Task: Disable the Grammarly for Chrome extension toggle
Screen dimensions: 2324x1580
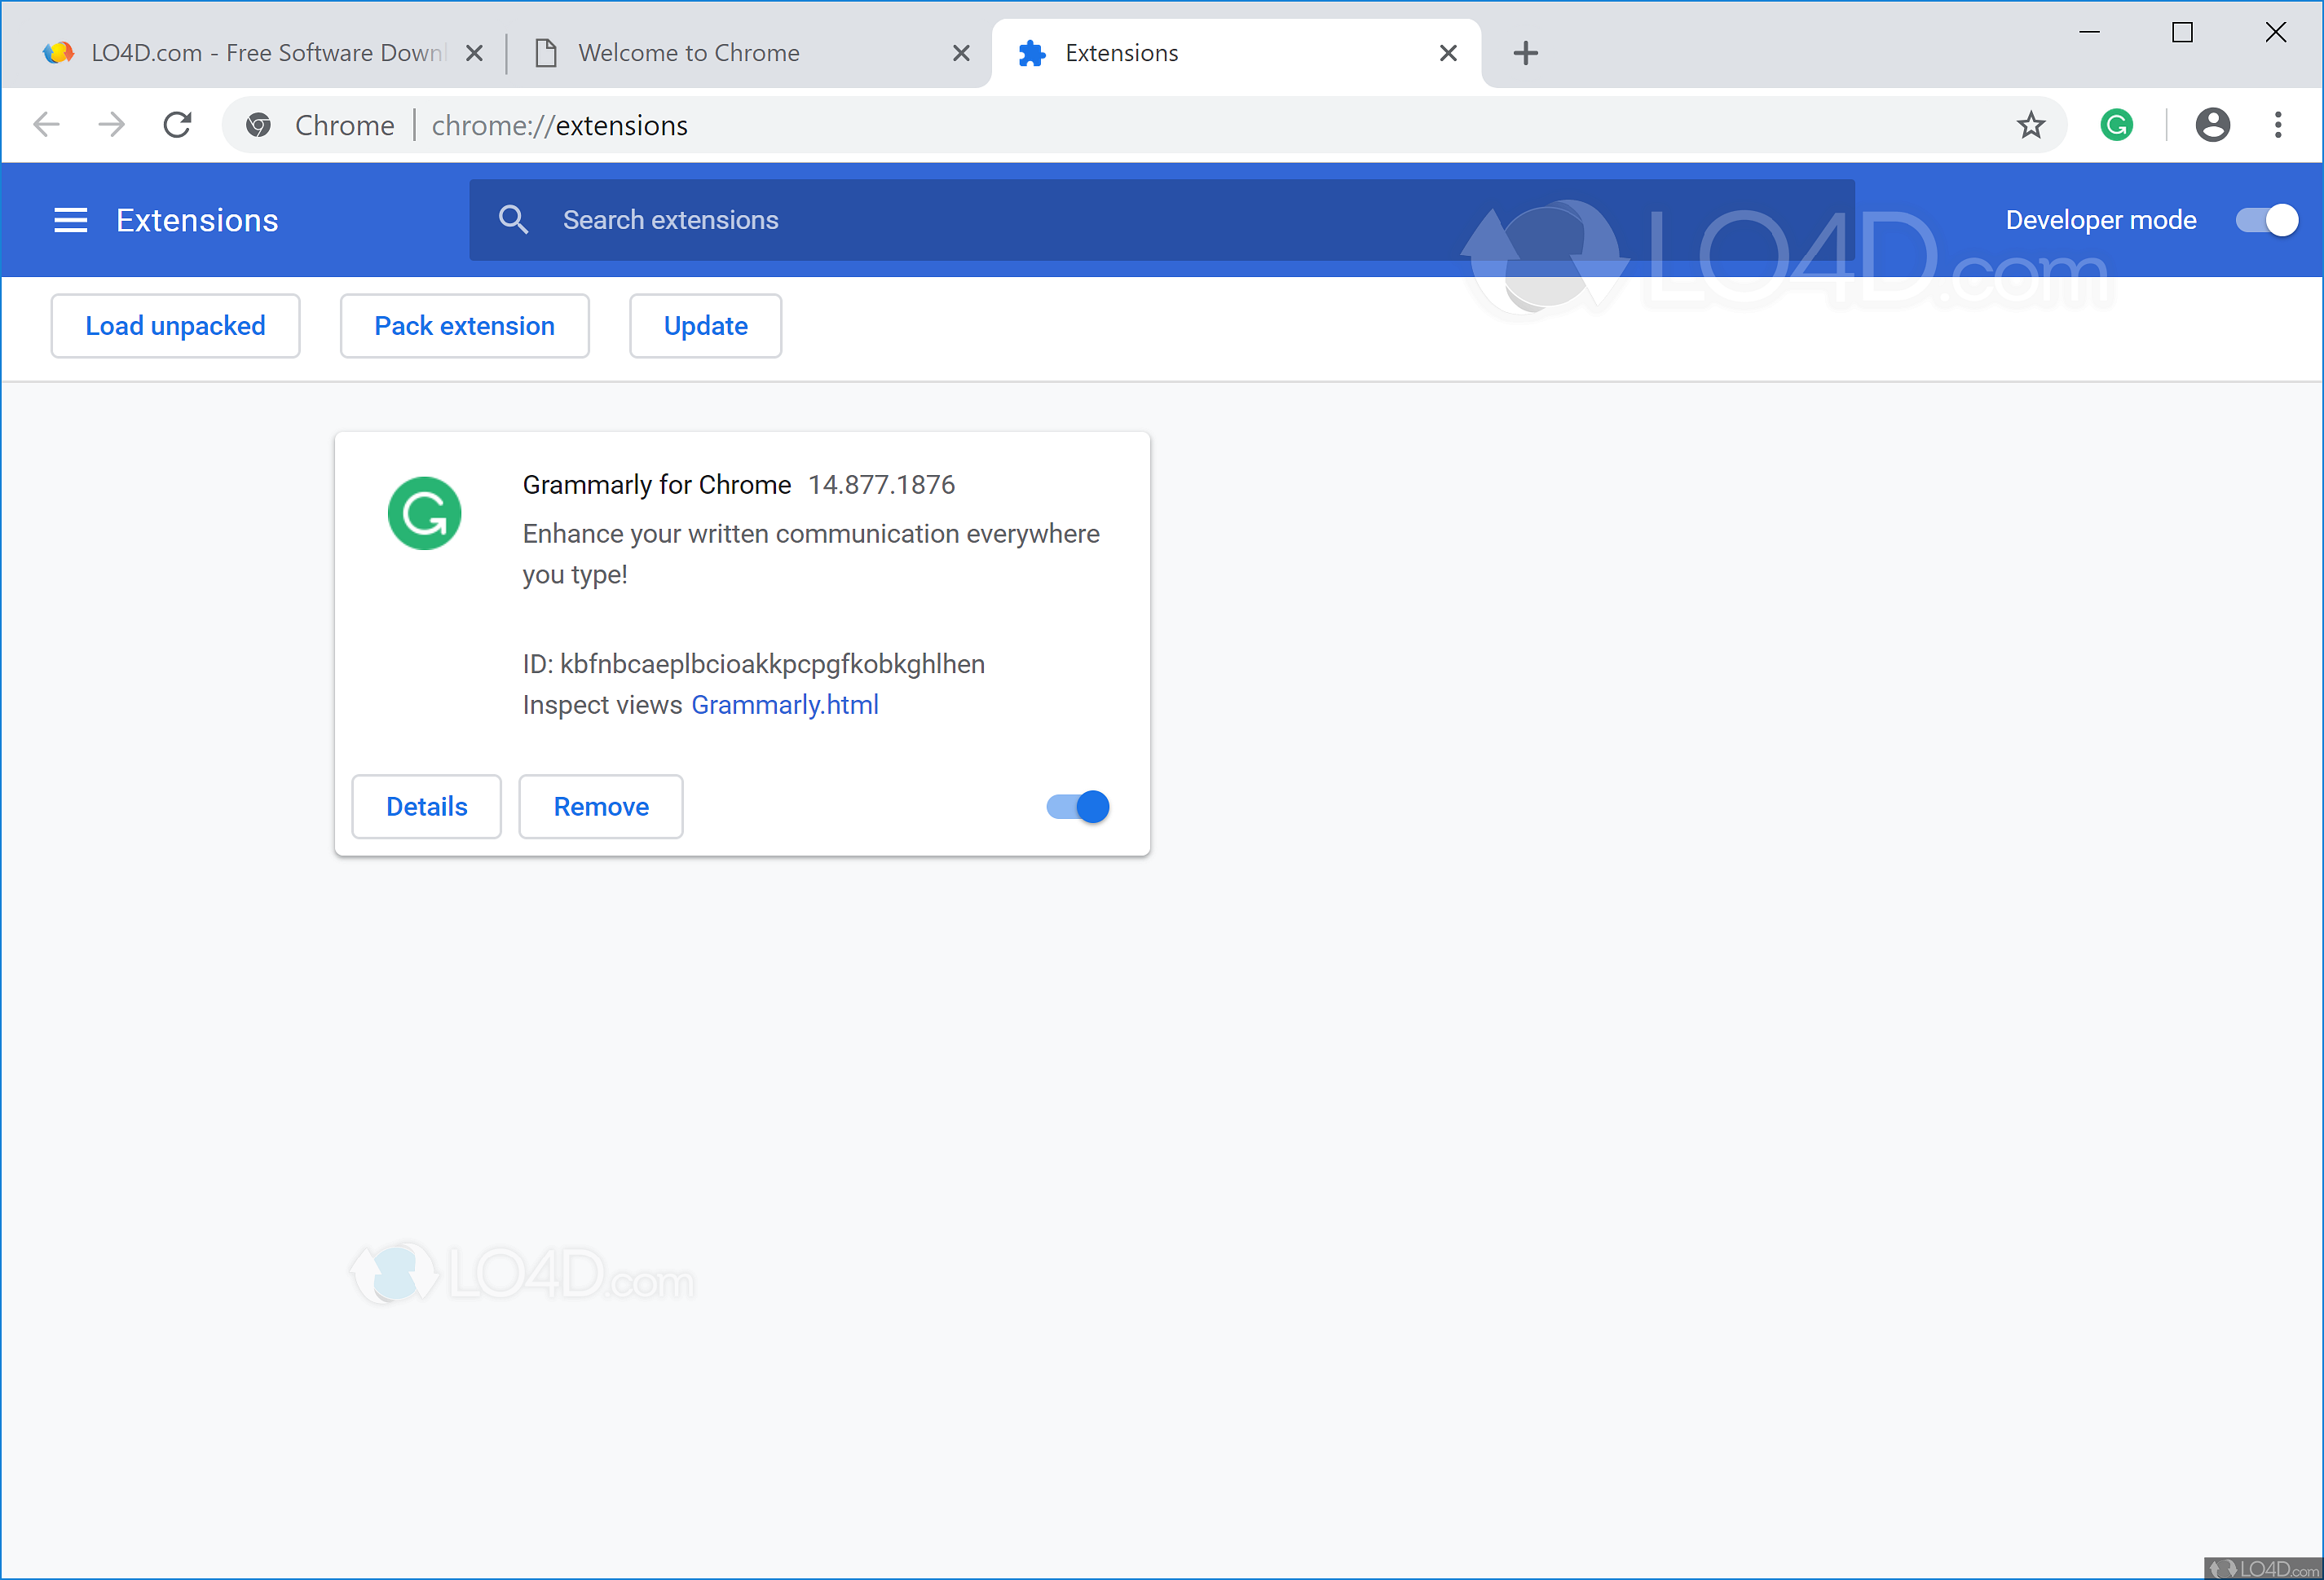Action: [x=1078, y=807]
